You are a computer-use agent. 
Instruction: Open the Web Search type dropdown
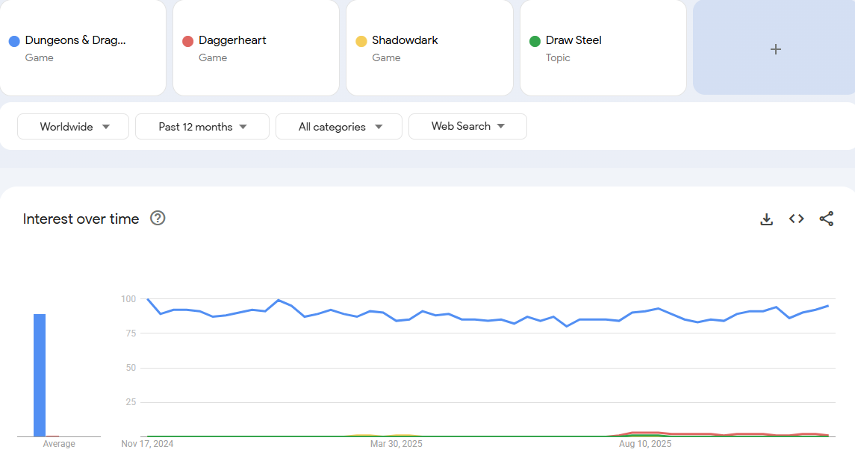pyautogui.click(x=467, y=127)
